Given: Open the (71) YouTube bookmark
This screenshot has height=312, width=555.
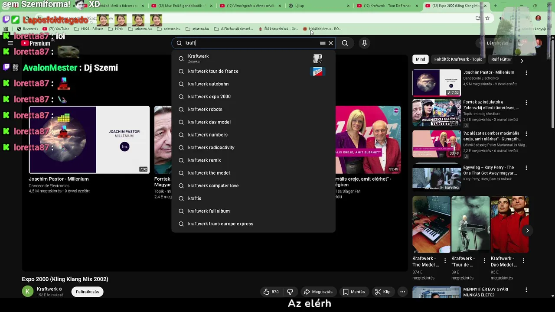Looking at the screenshot, I should pyautogui.click(x=56, y=29).
